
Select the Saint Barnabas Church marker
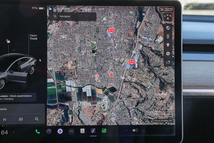113,119
